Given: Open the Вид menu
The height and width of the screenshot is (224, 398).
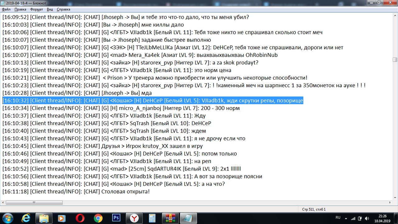Looking at the screenshot, I should (x=50, y=9).
